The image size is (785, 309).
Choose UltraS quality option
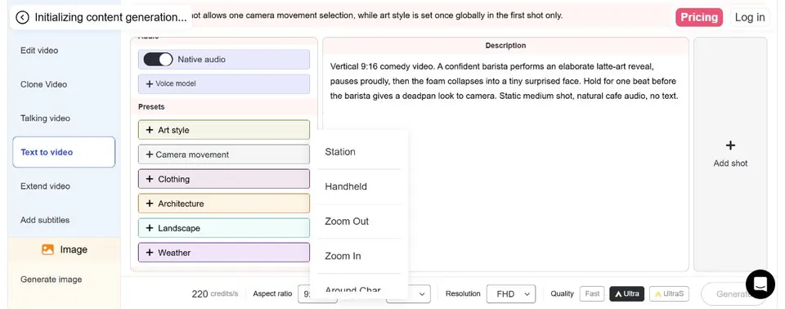pyautogui.click(x=670, y=294)
